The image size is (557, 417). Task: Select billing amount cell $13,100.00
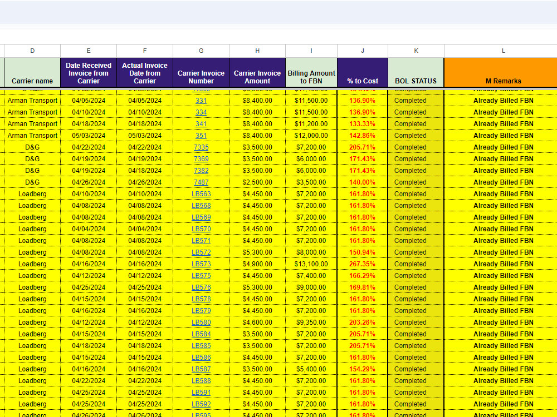311,264
